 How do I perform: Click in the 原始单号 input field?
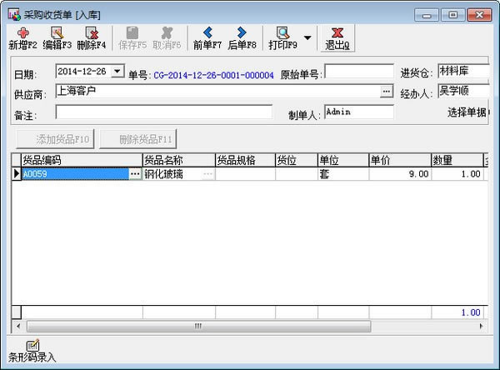(358, 73)
